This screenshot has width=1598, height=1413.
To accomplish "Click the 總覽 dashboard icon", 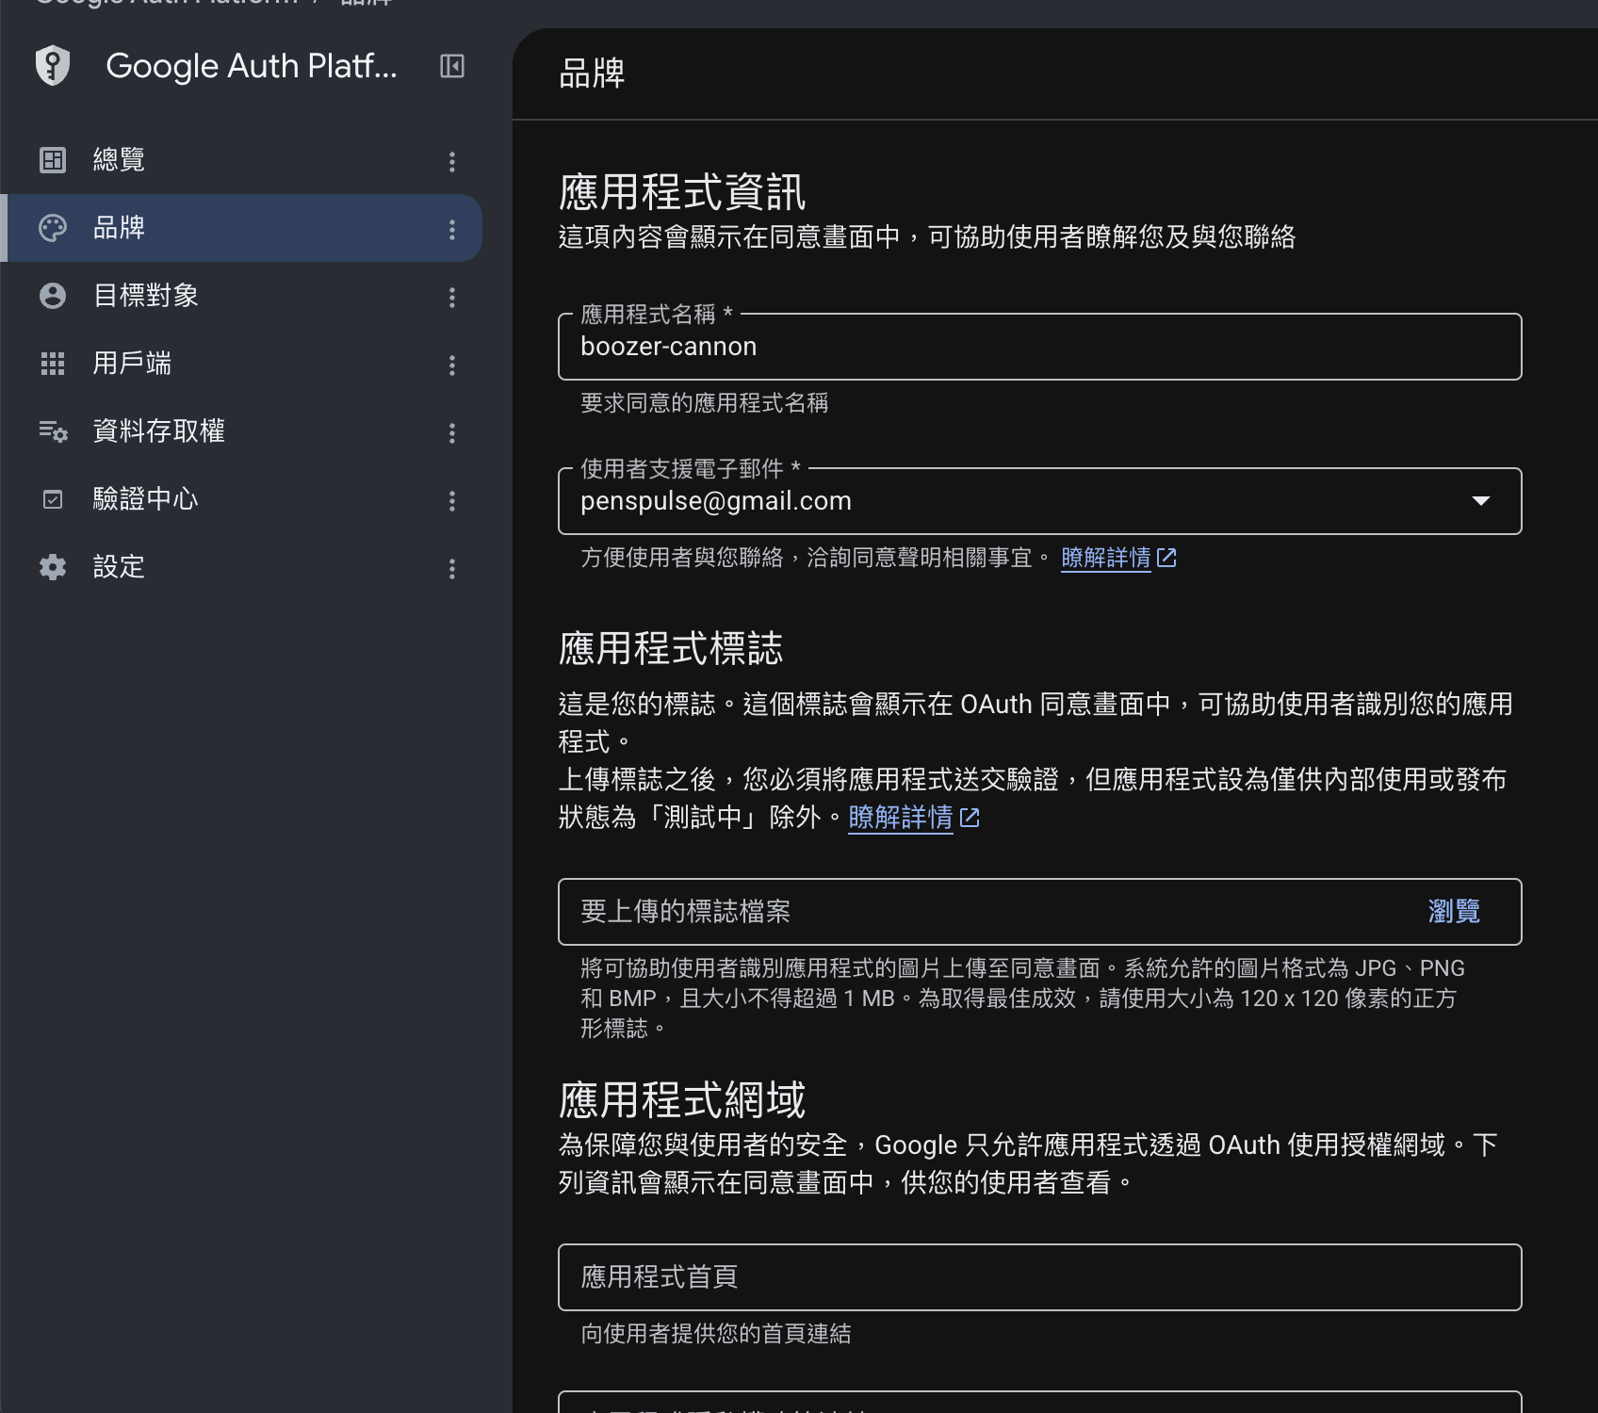I will point(53,160).
